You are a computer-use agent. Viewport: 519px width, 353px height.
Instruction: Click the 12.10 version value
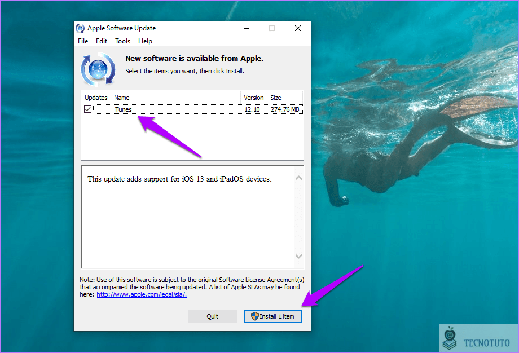(252, 109)
